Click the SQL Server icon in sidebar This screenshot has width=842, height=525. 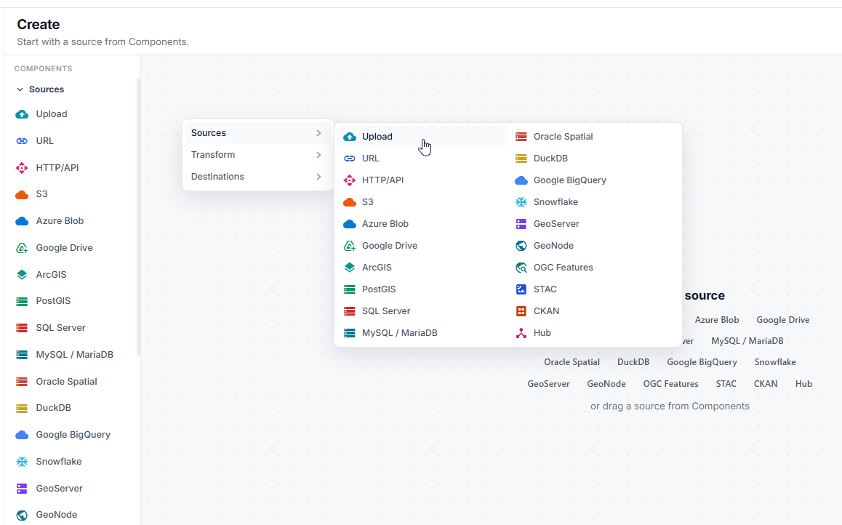pyautogui.click(x=22, y=328)
